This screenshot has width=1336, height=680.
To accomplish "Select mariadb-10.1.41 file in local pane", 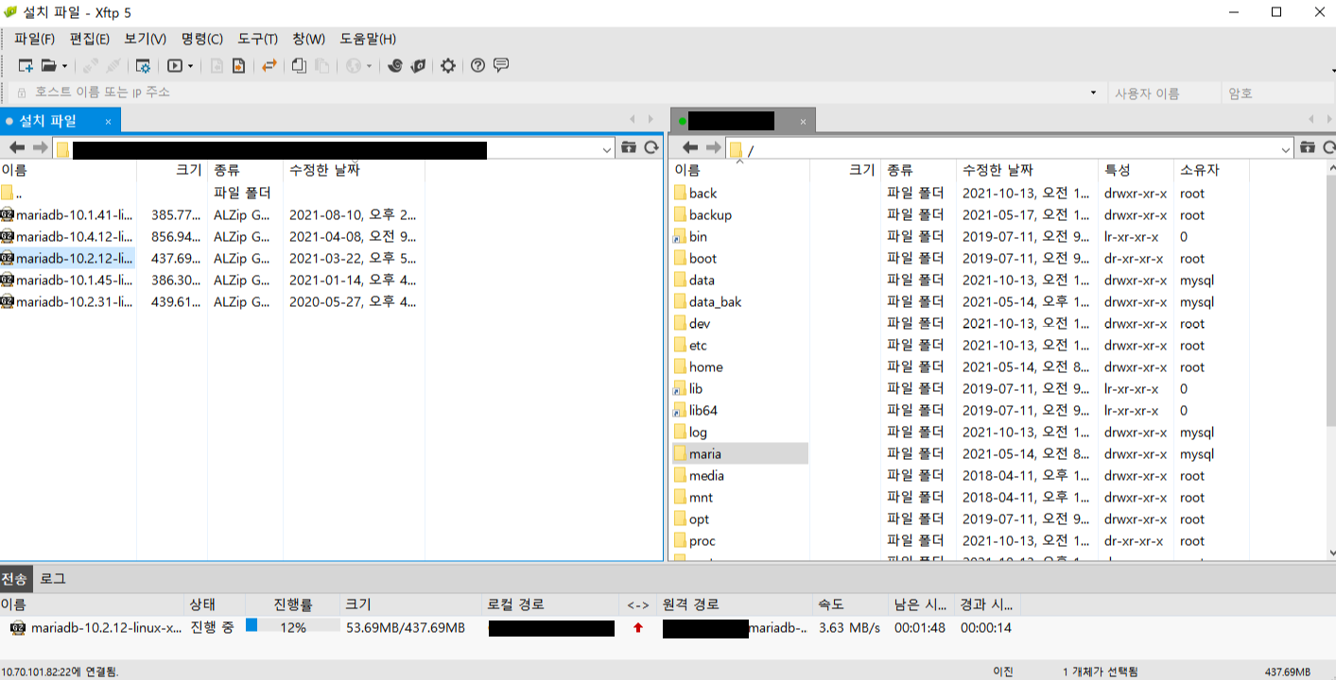I will [x=67, y=214].
